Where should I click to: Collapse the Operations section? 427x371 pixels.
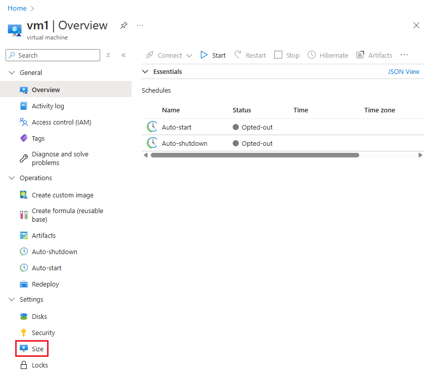pyautogui.click(x=11, y=178)
